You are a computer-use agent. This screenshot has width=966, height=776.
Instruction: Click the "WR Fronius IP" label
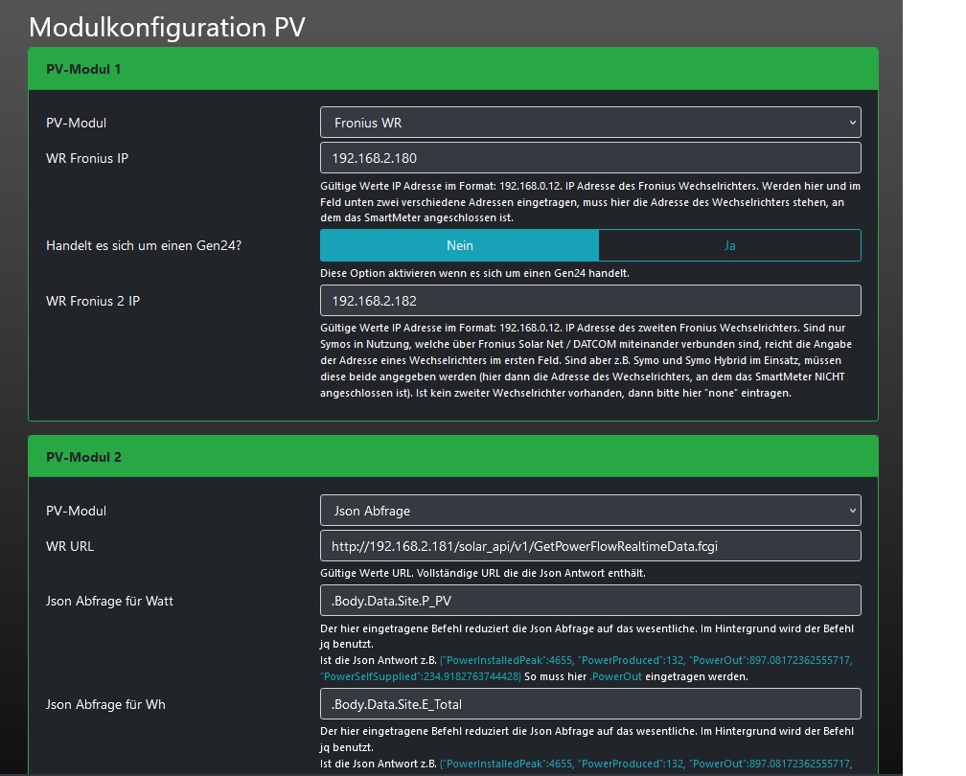(x=87, y=158)
